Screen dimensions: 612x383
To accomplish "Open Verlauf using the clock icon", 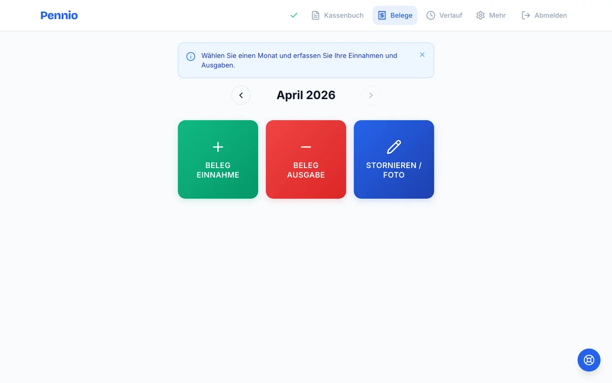I will coord(431,15).
